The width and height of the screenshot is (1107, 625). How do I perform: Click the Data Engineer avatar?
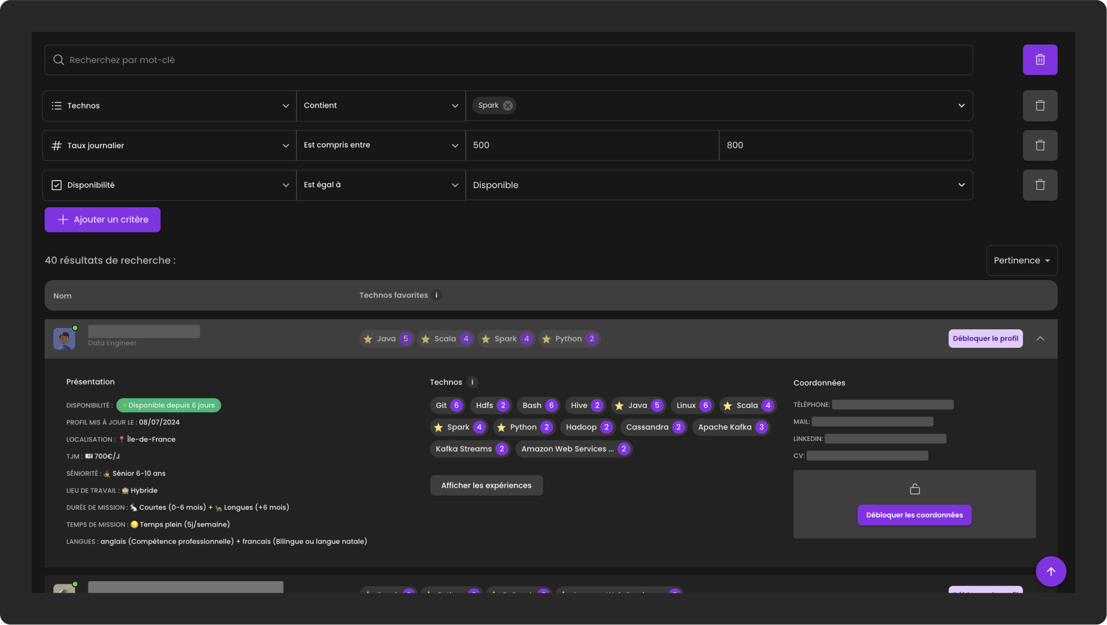pos(64,339)
